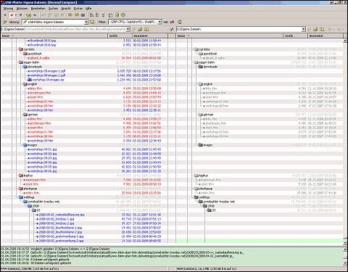The width and height of the screenshot is (348, 272).
Task: Open the Filter field dropdown arrow
Action: (159, 22)
